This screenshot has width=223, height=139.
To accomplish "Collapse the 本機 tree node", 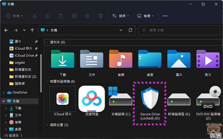I will coord(4,101).
